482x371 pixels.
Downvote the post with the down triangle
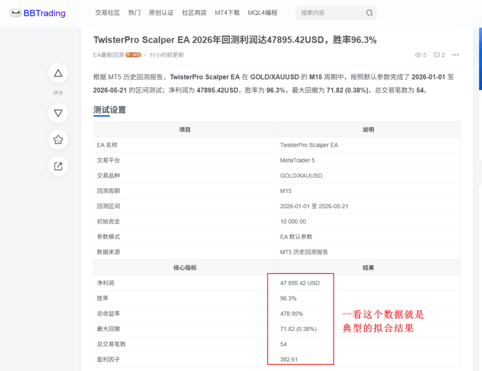pos(58,113)
